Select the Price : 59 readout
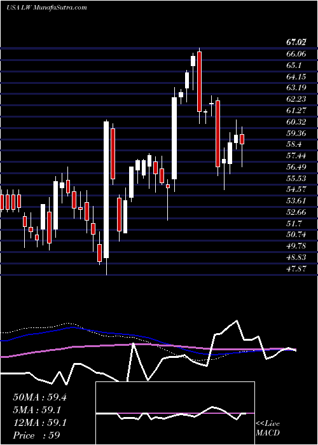 click(x=36, y=435)
